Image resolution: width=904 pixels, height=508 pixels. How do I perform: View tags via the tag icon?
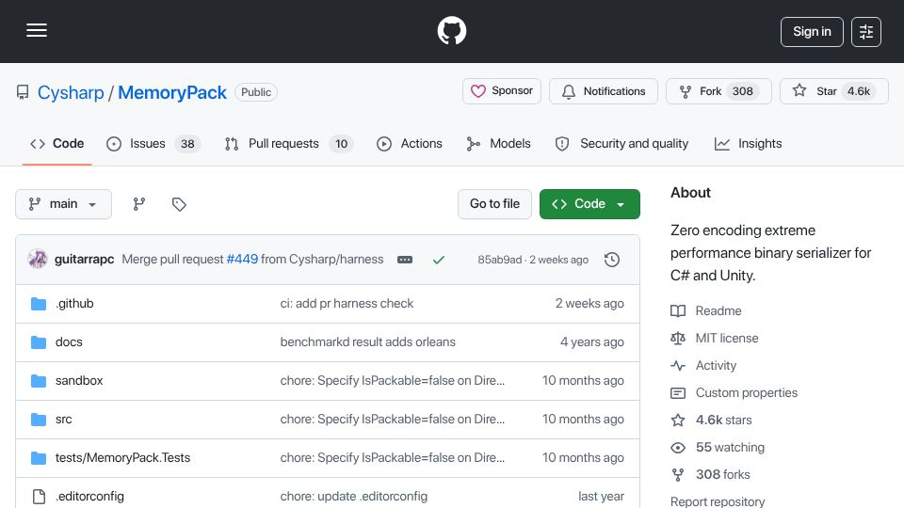[179, 204]
